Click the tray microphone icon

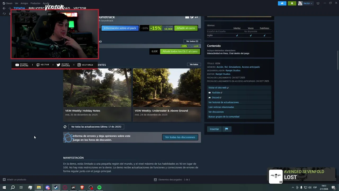(301, 188)
